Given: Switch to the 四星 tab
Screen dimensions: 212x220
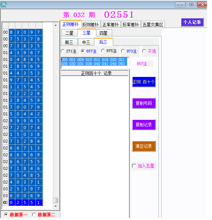Looking at the screenshot, I should 104,33.
